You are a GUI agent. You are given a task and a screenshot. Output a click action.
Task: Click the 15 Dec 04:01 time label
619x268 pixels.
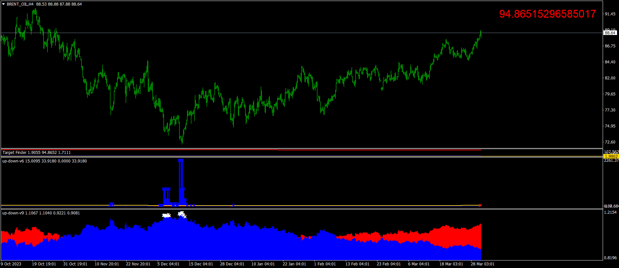point(201,264)
